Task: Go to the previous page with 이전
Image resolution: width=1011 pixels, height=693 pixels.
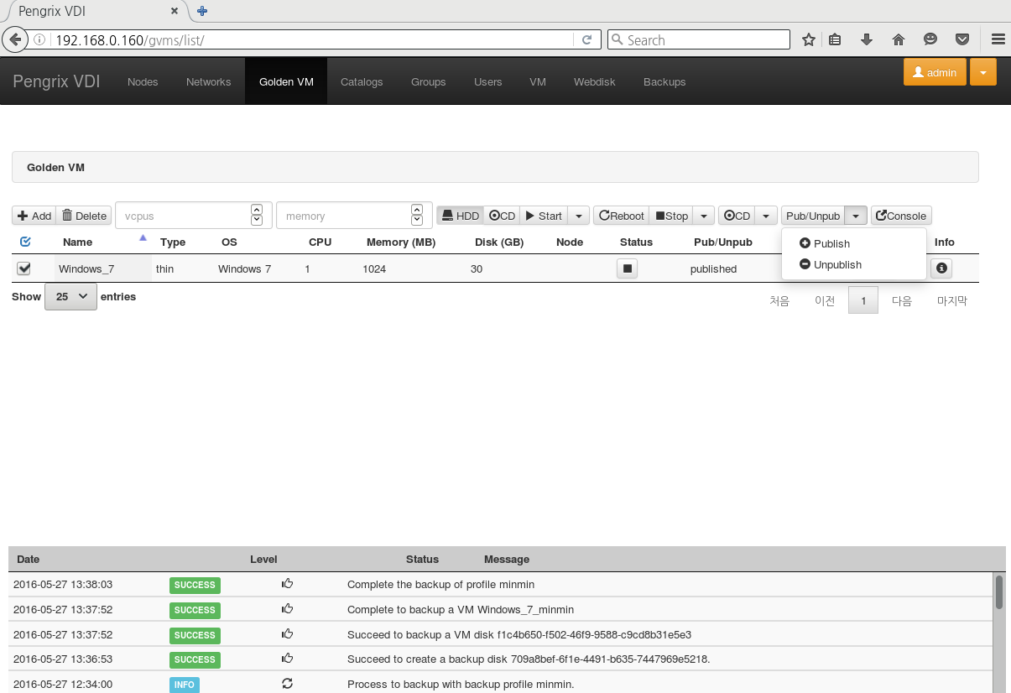Action: click(x=825, y=300)
